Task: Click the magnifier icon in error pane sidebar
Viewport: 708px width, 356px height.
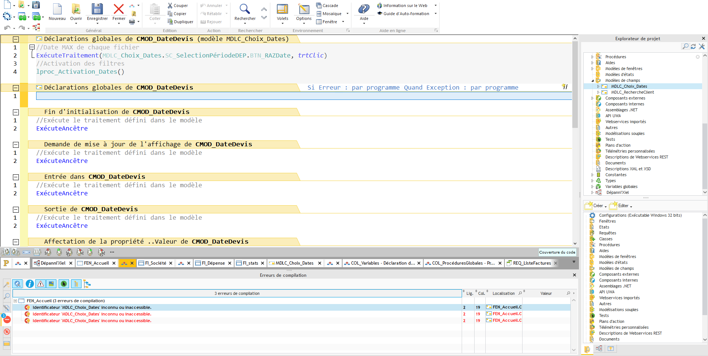Action: click(x=7, y=296)
